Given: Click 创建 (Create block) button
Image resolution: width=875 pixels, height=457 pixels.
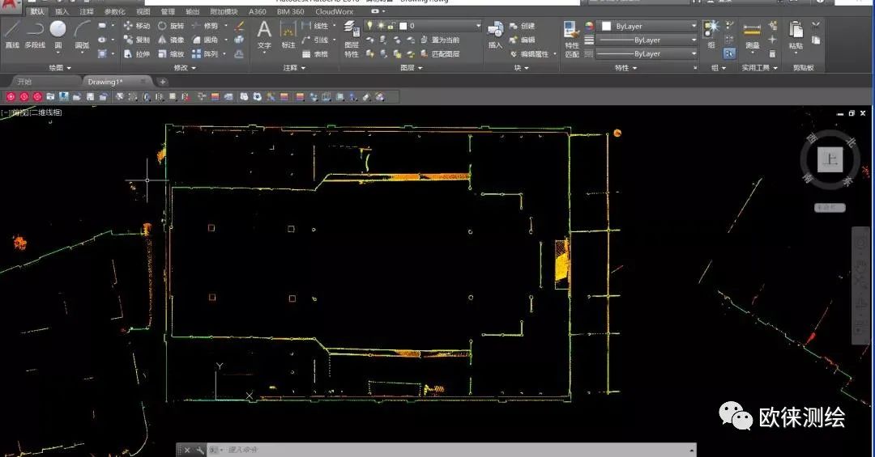Looking at the screenshot, I should (x=523, y=26).
